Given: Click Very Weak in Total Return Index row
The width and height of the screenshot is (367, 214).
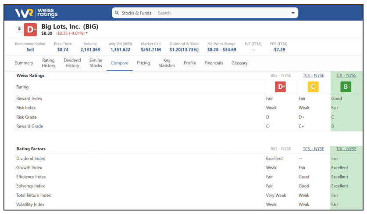Looking at the screenshot, I should 276,195.
